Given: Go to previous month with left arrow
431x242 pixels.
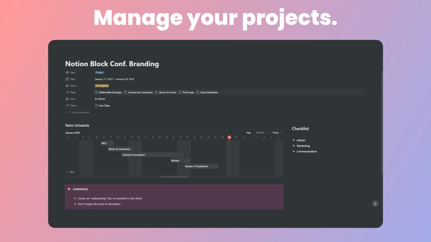Looking at the screenshot, I should click(x=270, y=132).
